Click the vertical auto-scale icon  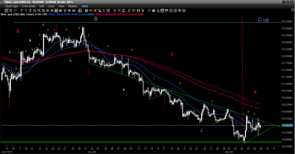click(x=123, y=11)
